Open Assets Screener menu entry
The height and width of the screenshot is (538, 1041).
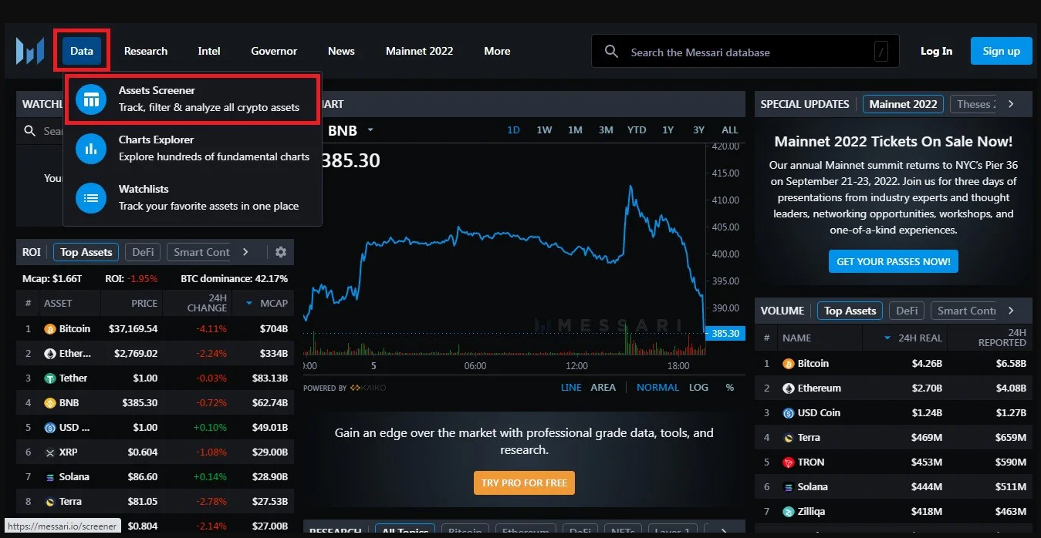(193, 99)
